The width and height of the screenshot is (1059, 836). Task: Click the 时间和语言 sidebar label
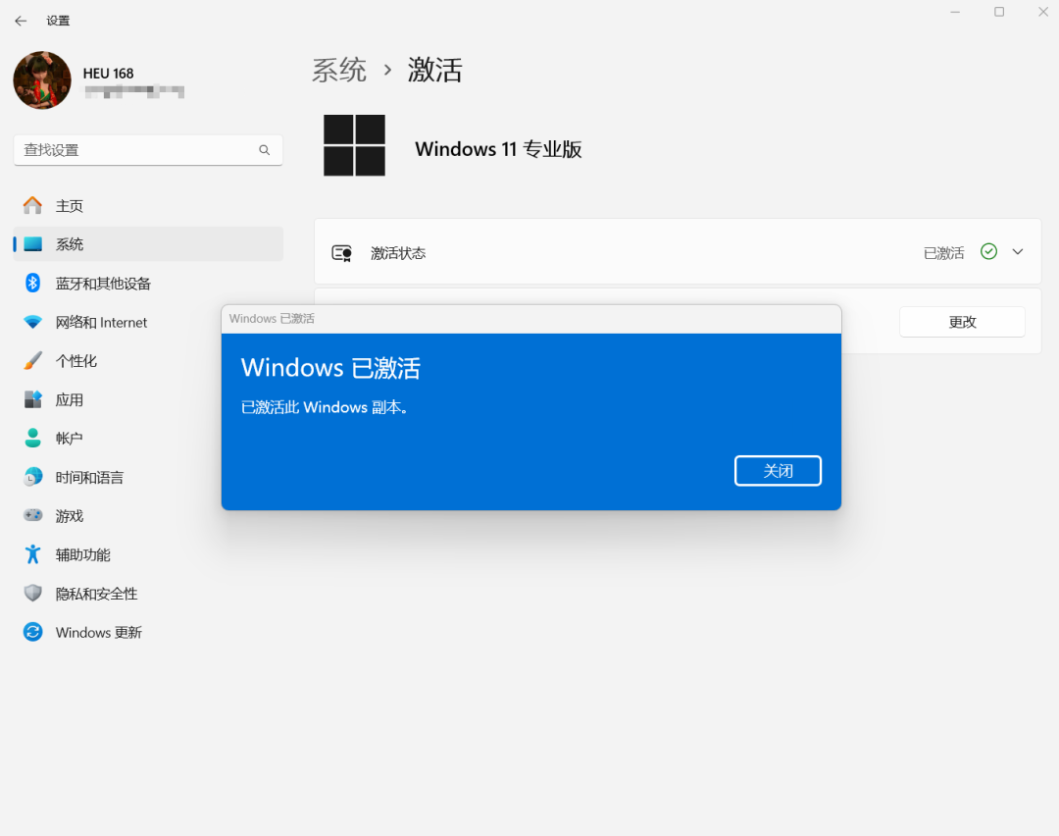coord(89,478)
